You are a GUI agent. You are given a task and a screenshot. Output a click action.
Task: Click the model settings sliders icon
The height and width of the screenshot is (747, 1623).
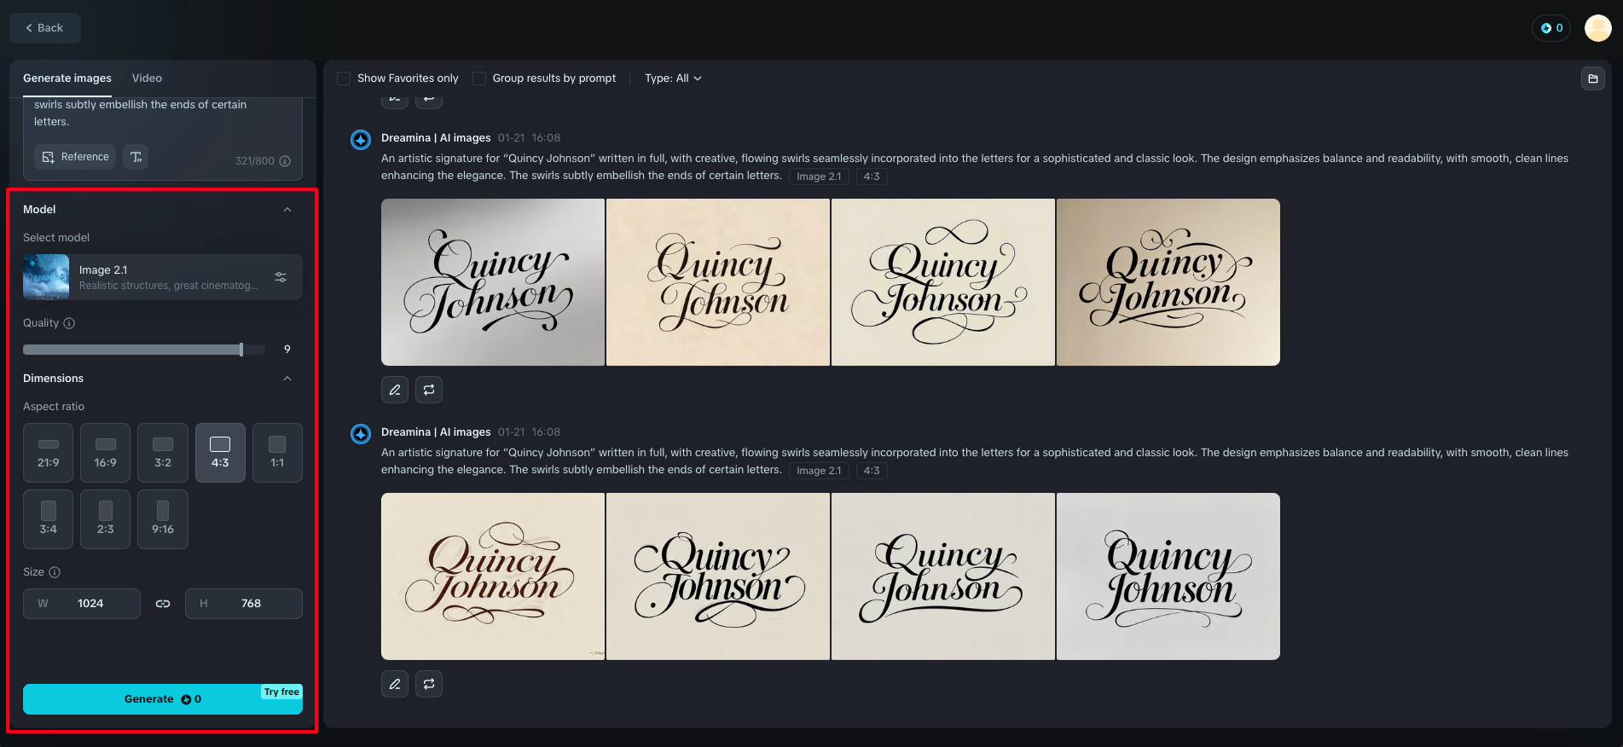(281, 277)
